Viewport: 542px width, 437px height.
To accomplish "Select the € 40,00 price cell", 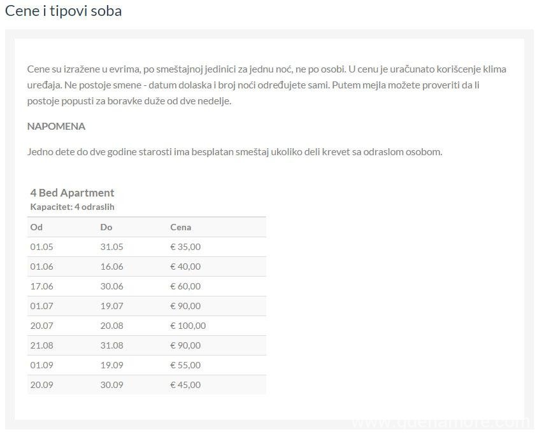I will [185, 267].
